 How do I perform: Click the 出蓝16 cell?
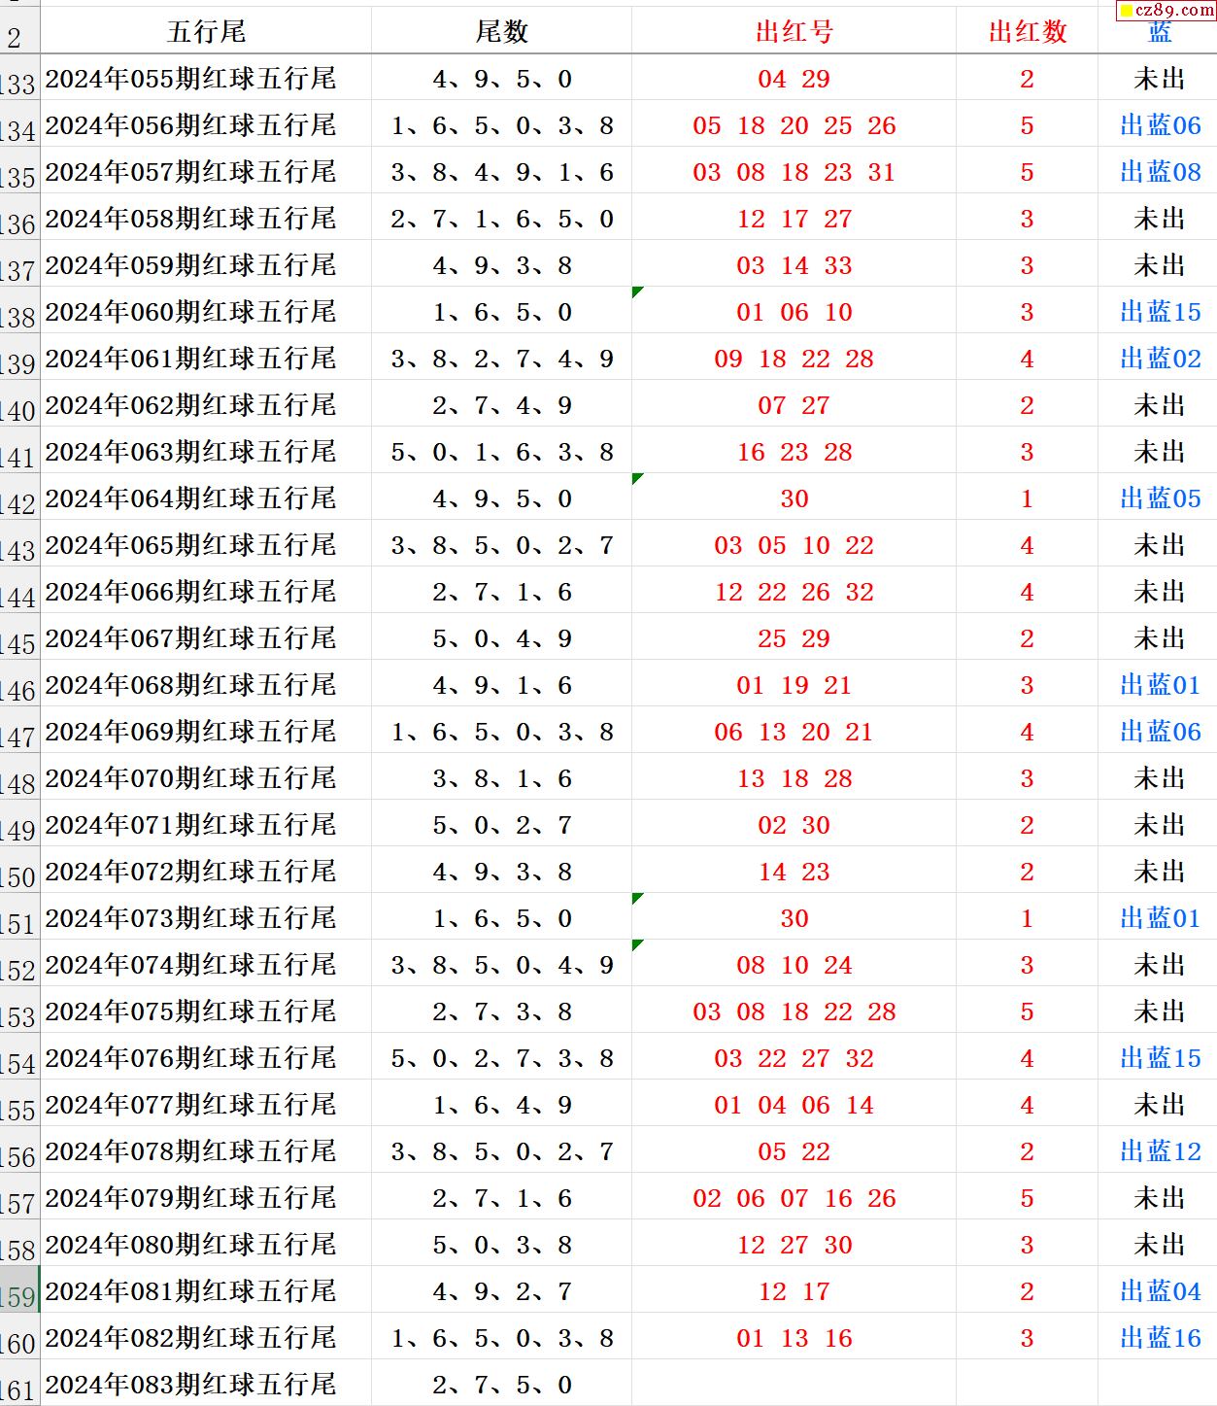pyautogui.click(x=1159, y=1338)
